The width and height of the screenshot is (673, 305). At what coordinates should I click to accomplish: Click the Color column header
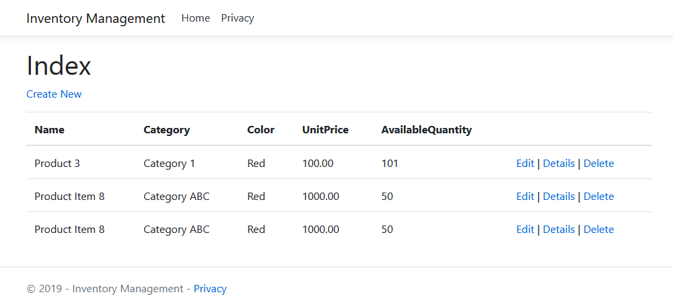260,130
